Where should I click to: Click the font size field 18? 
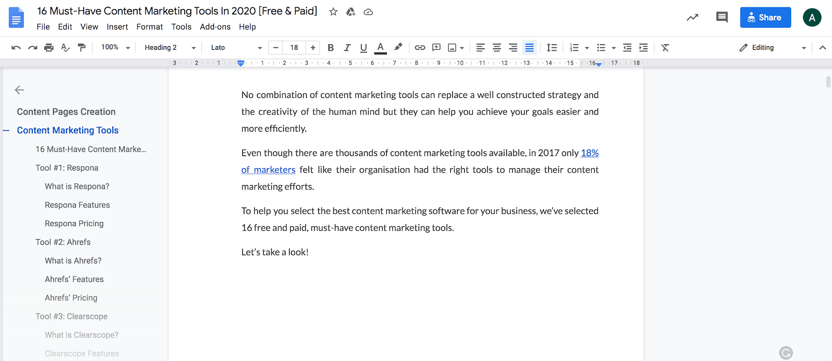click(x=294, y=48)
